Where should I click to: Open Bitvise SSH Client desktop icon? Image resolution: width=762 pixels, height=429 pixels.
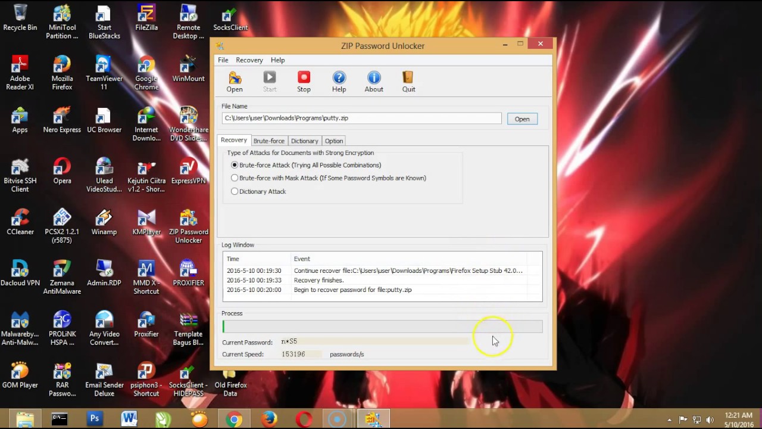coord(20,175)
